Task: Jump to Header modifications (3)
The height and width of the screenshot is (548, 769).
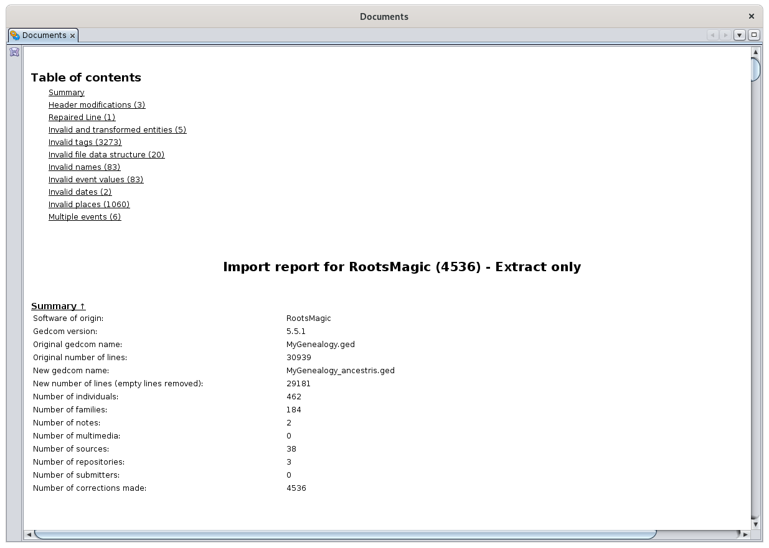Action: [97, 105]
